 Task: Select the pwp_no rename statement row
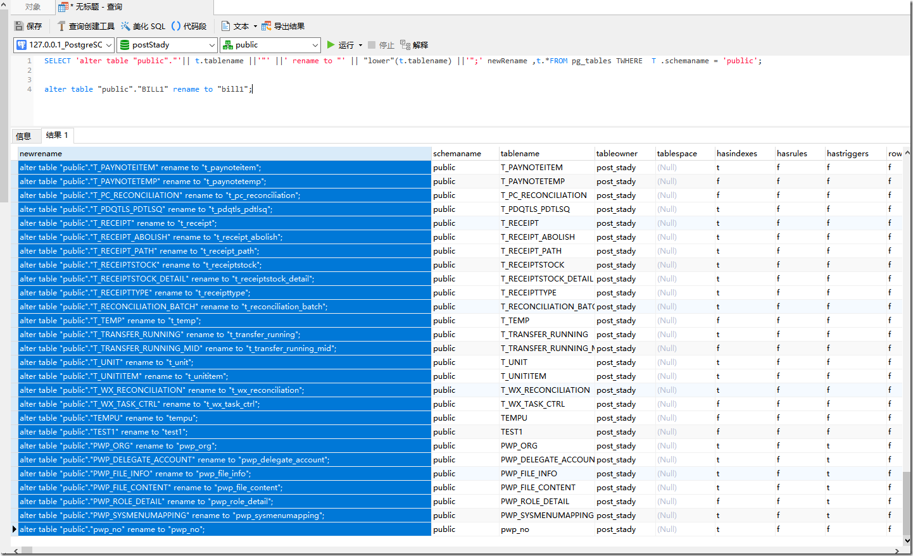tap(224, 529)
